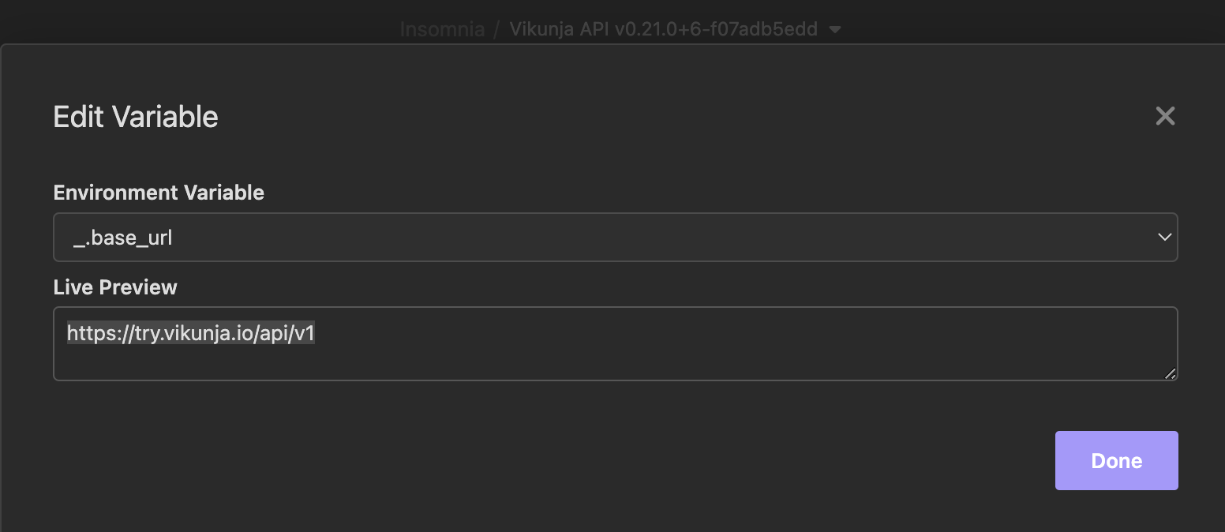Click the Environment Variable field label
Image resolution: width=1225 pixels, height=532 pixels.
coord(159,193)
